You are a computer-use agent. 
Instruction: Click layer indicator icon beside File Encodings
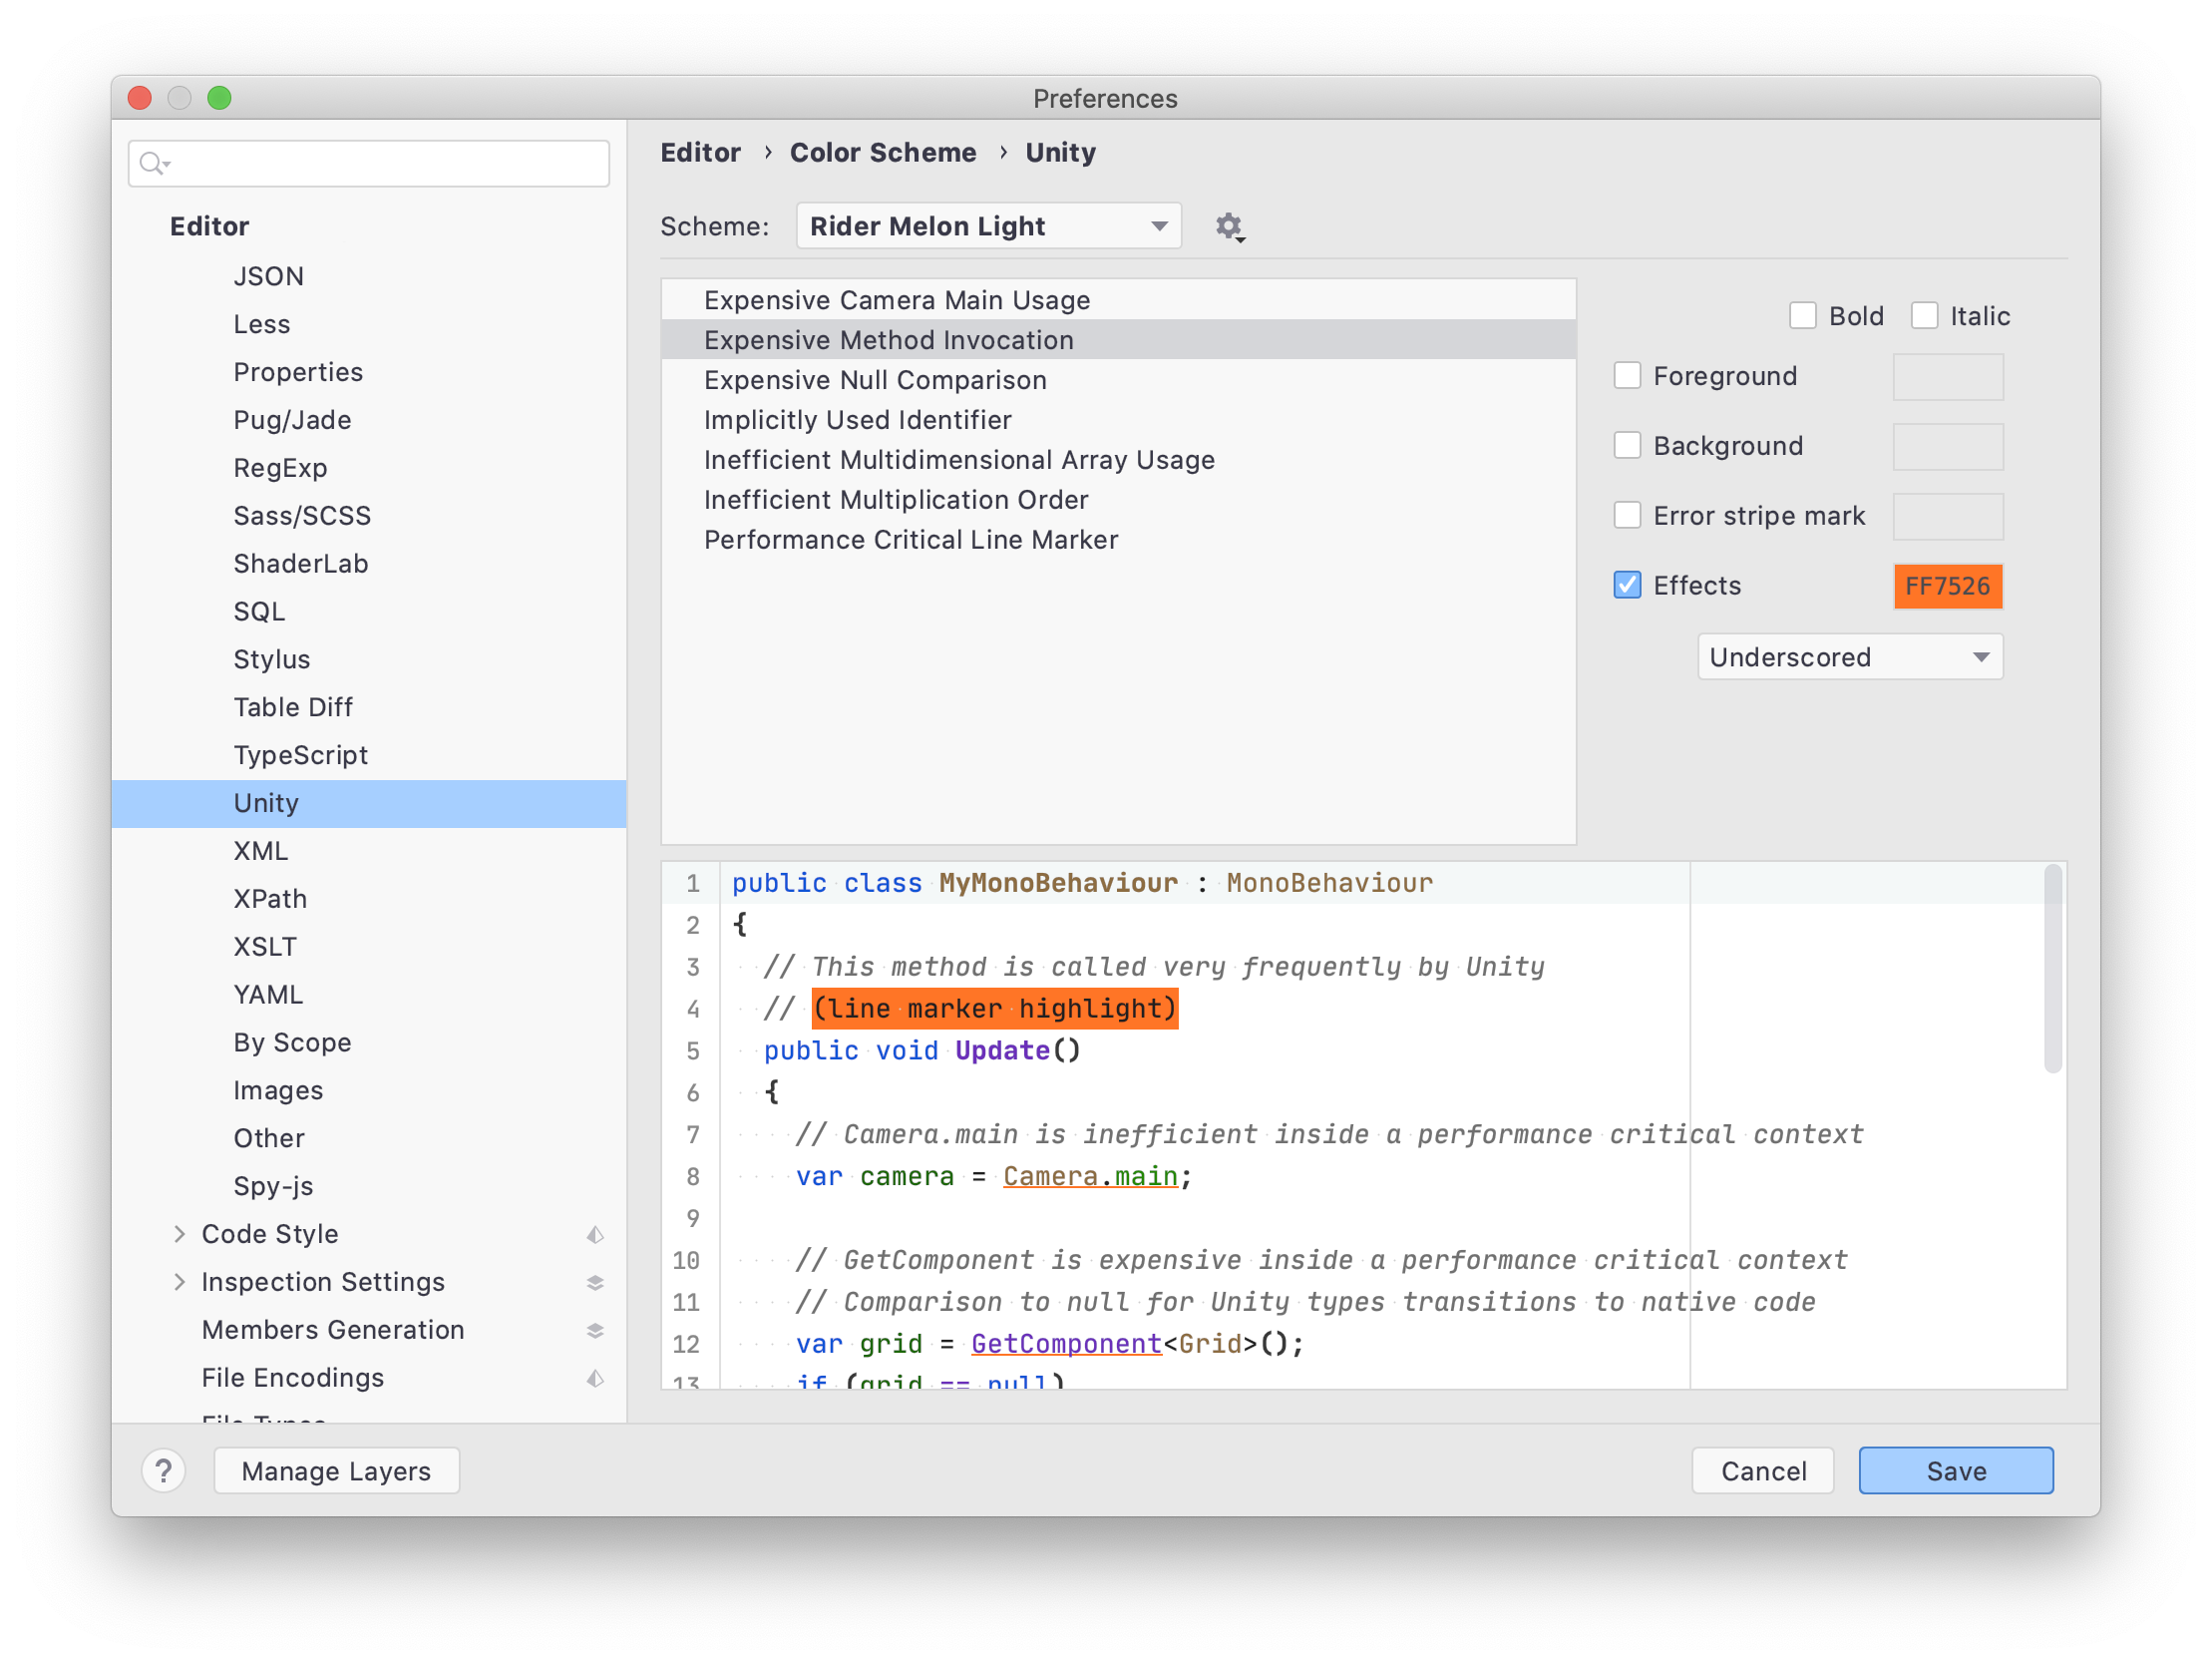(x=595, y=1379)
